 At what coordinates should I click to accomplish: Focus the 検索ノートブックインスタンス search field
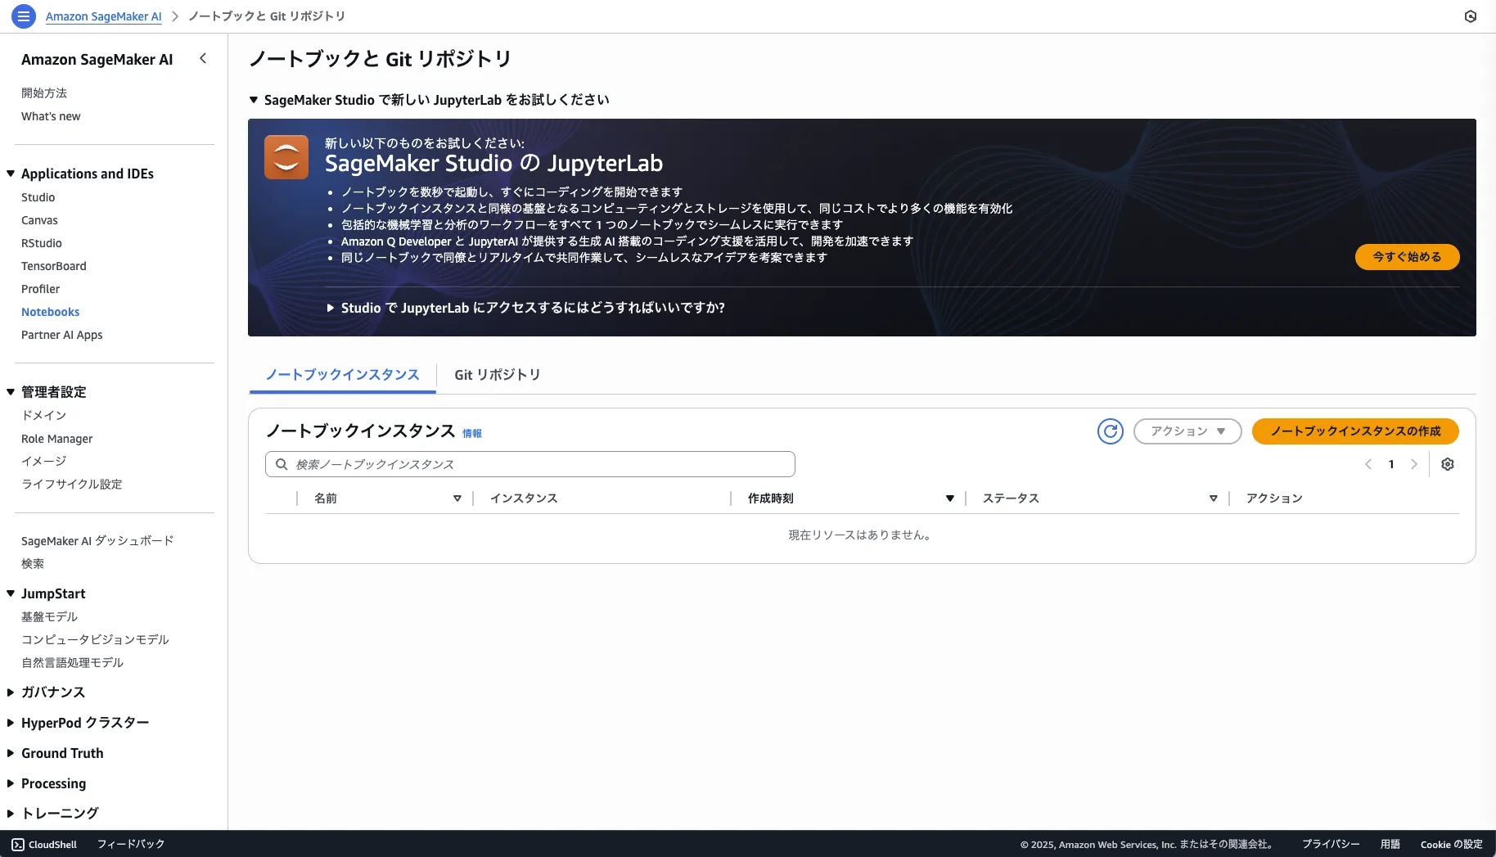530,464
